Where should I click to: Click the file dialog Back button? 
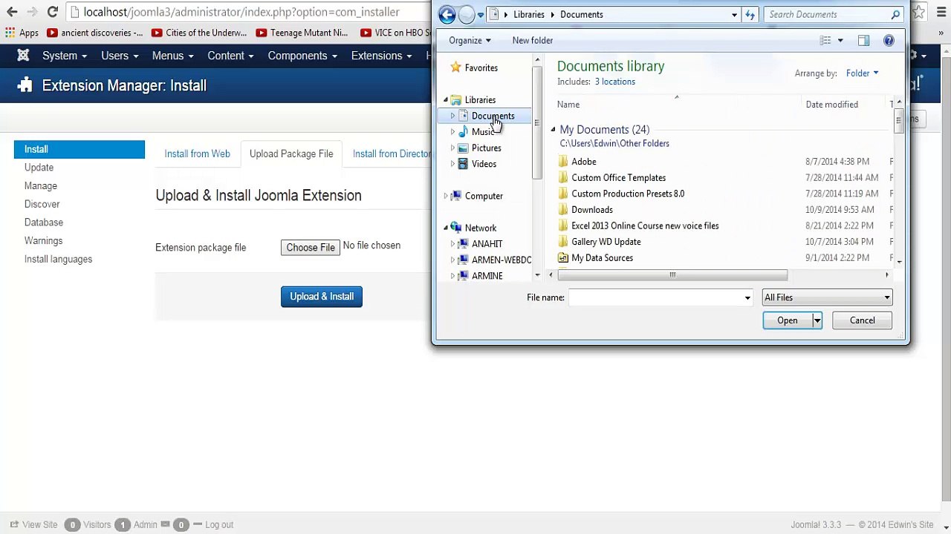[x=447, y=14]
